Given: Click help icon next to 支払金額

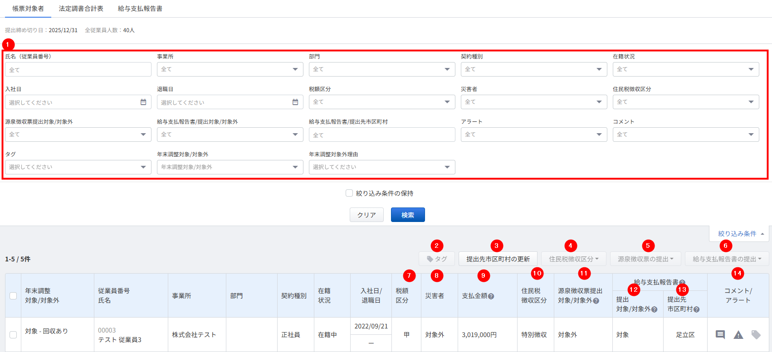Looking at the screenshot, I should point(491,296).
